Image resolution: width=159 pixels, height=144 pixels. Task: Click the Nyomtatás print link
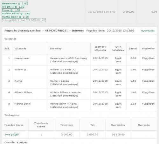(x=148, y=31)
